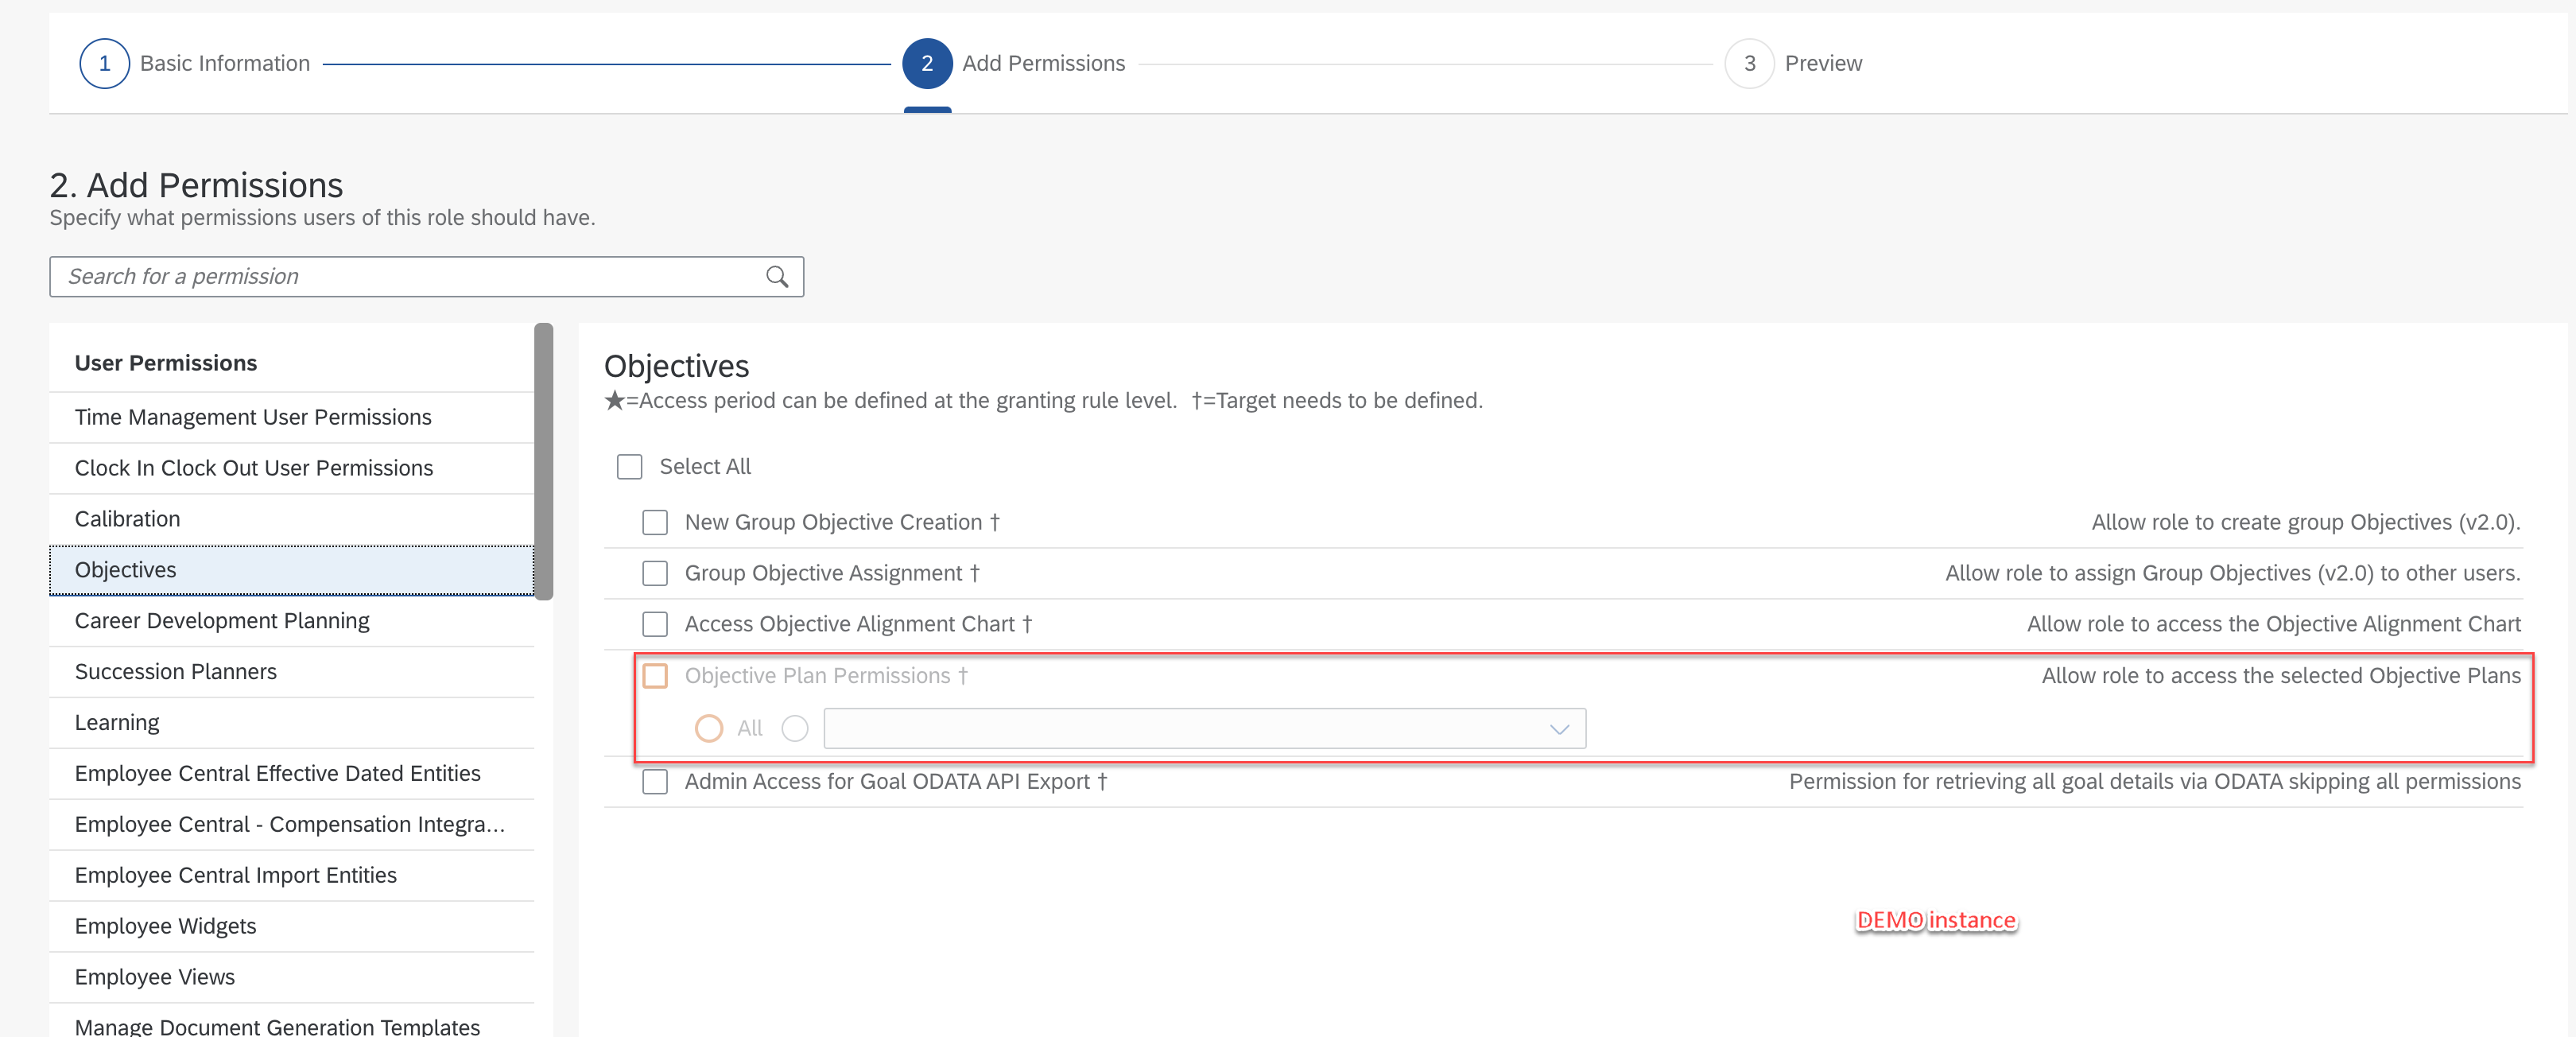This screenshot has height=1037, width=2576.
Task: Select Employee Central Import Entities
Action: (291, 877)
